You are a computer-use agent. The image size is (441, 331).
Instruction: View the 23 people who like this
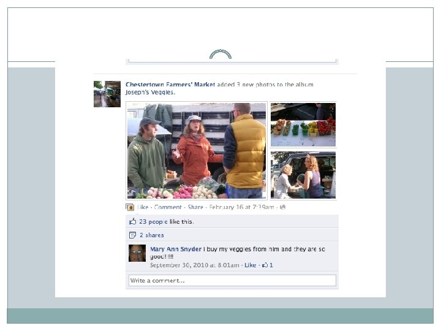pos(153,222)
